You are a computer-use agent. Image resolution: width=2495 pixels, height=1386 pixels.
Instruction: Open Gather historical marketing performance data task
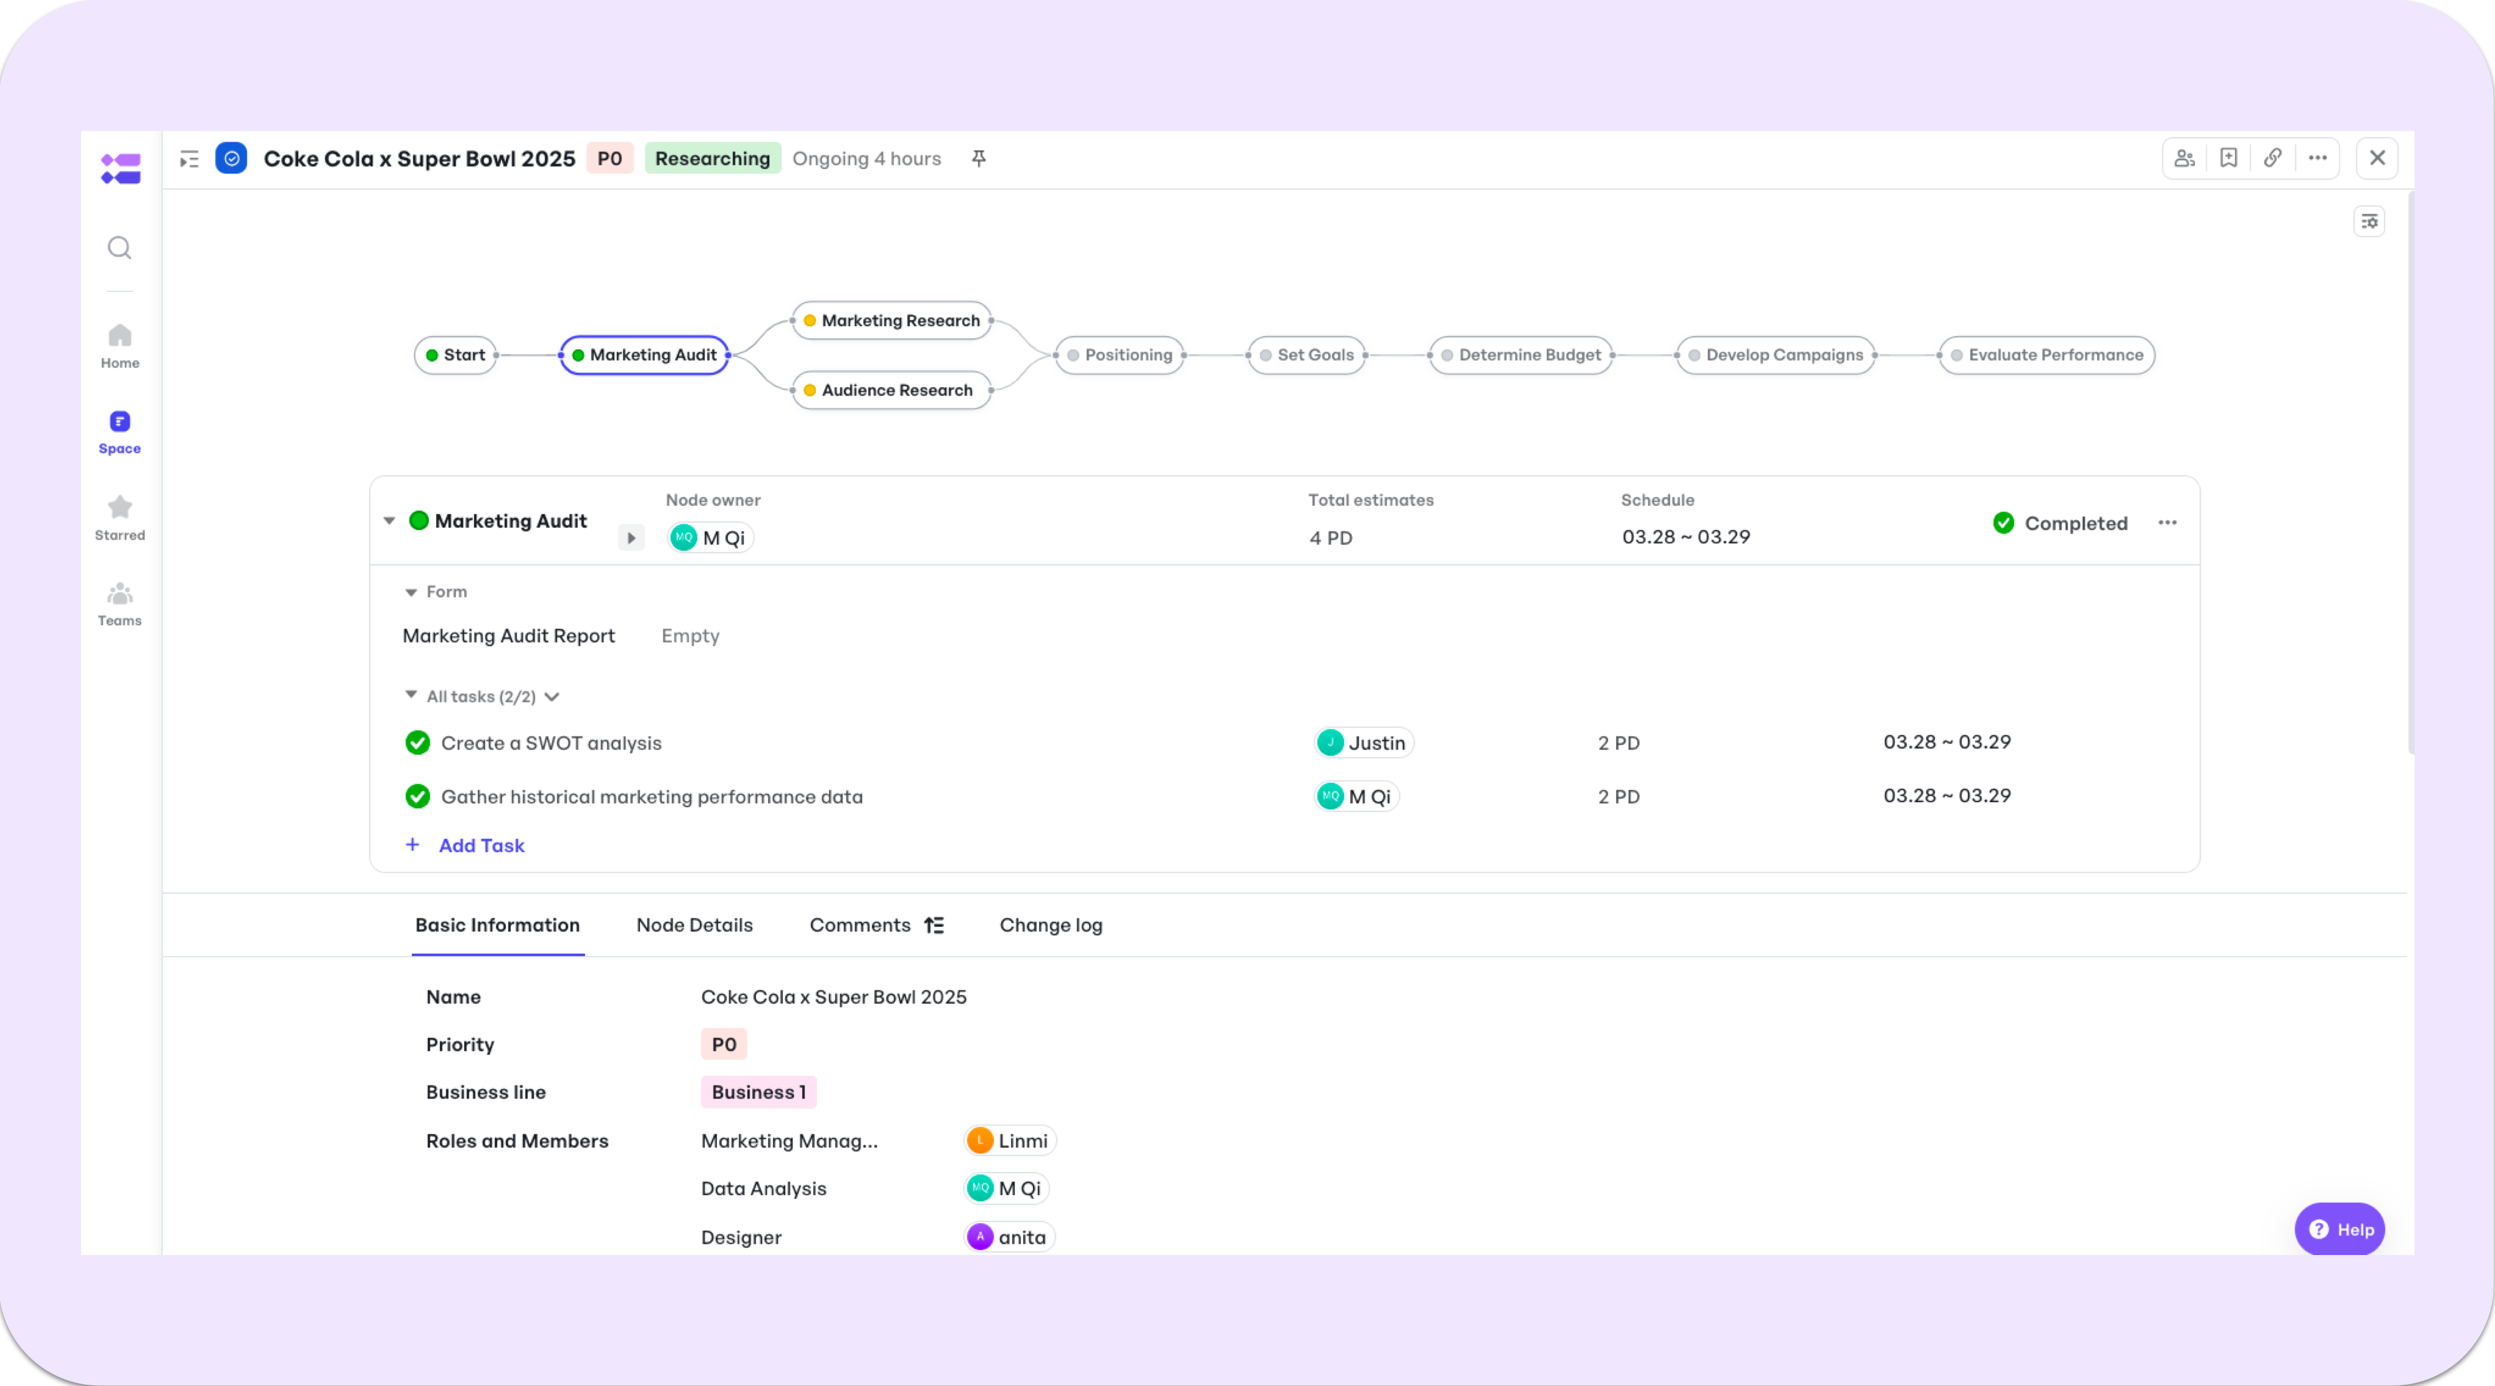coord(652,797)
